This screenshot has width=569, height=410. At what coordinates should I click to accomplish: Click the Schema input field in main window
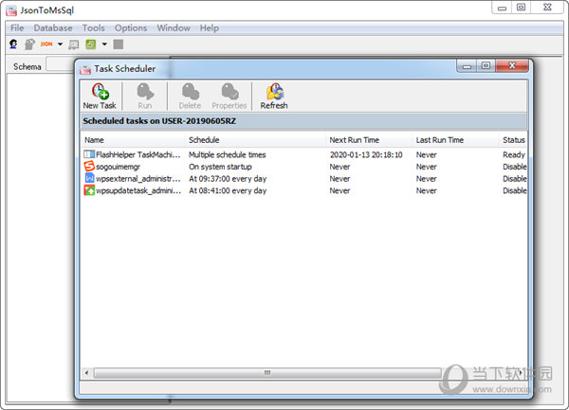(61, 63)
